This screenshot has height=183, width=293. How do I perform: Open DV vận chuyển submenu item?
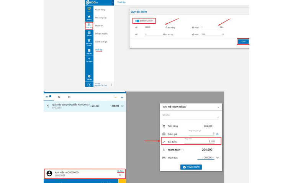pyautogui.click(x=101, y=34)
